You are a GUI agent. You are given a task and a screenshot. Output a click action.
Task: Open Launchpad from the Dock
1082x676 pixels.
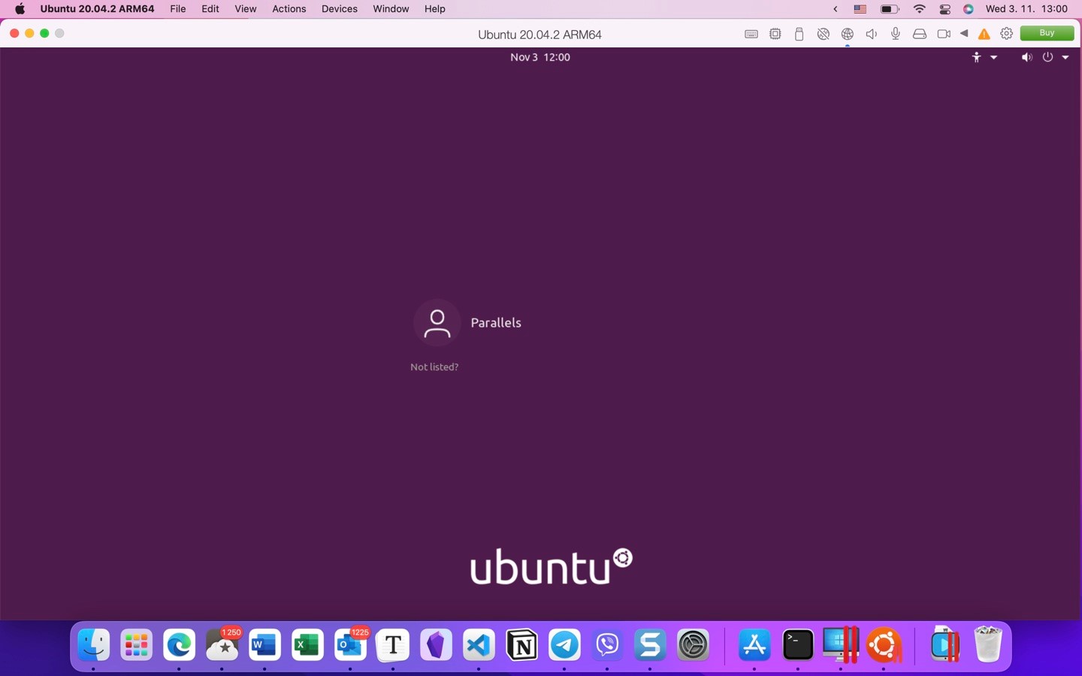137,644
